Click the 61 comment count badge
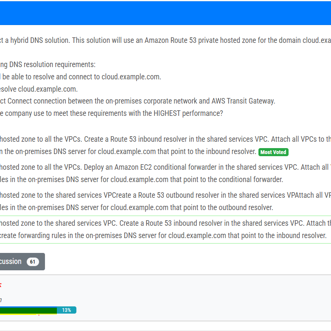Viewport: 331px width, 331px height. (33, 262)
